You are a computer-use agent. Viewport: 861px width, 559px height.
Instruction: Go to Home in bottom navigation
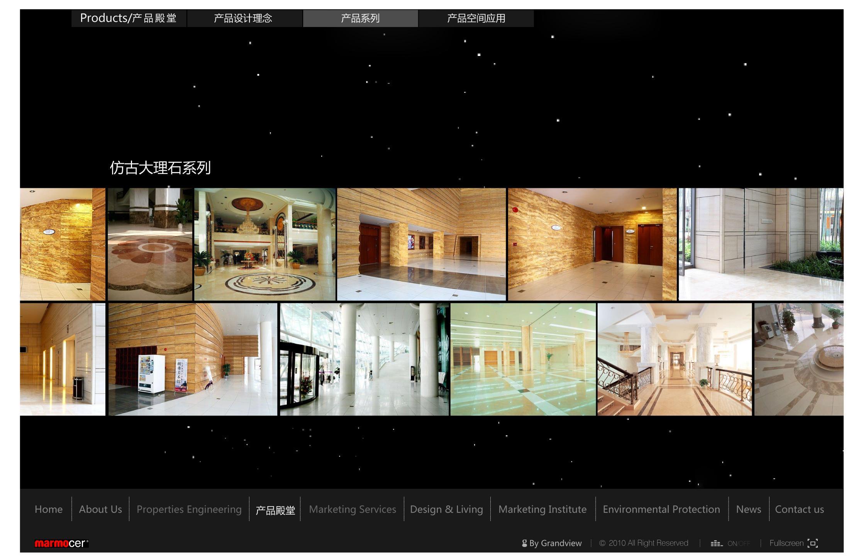click(49, 509)
